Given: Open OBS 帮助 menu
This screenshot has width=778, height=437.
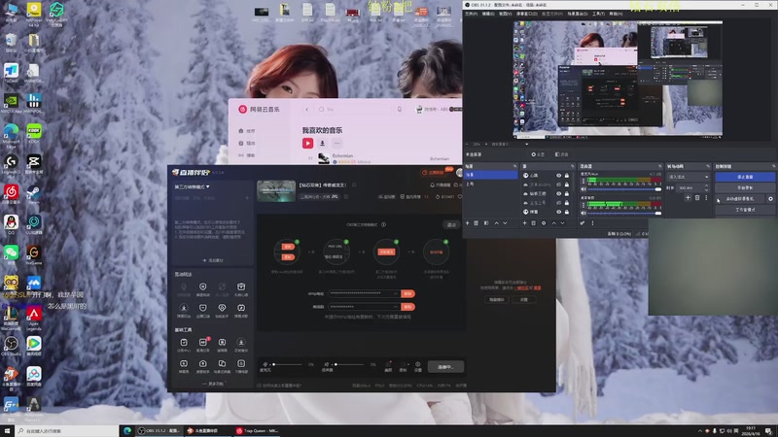Looking at the screenshot, I should [x=616, y=14].
